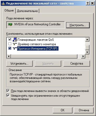96x116 pixels.
Task: Select the Общие tab
Action: pyautogui.click(x=9, y=10)
